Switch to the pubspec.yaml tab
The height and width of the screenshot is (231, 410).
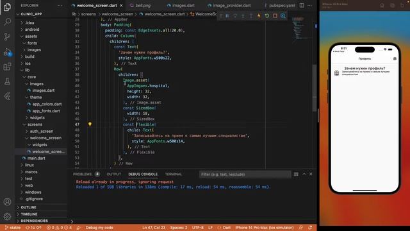282,5
